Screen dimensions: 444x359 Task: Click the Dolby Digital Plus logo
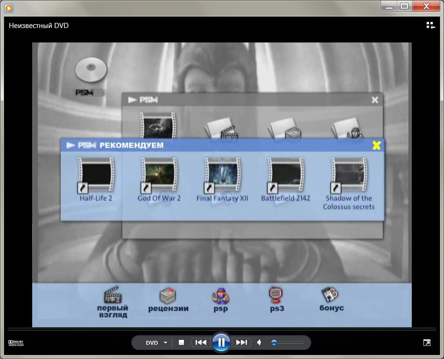16,343
